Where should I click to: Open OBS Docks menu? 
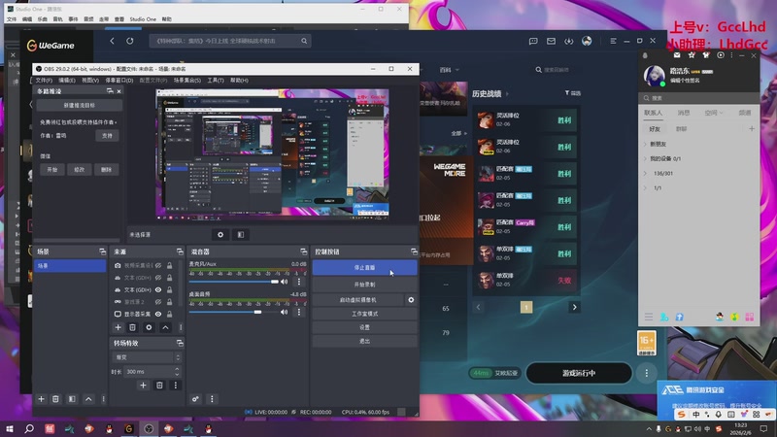click(x=119, y=81)
